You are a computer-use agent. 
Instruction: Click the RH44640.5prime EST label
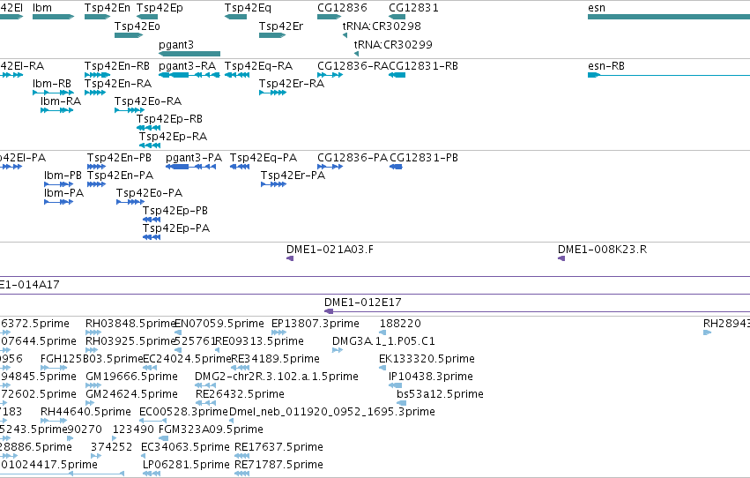pyautogui.click(x=85, y=412)
